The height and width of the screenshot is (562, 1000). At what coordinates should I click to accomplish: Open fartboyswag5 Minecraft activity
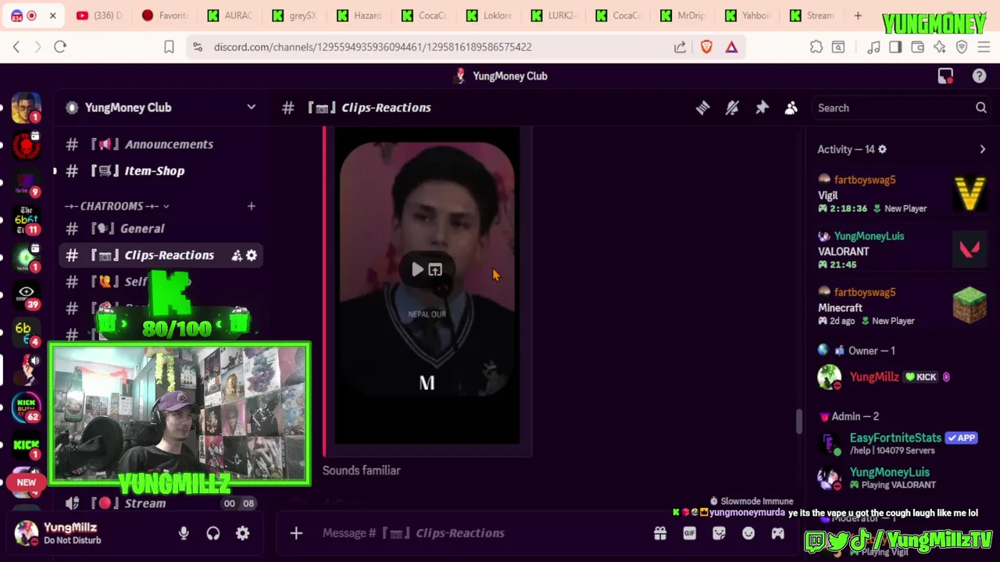pyautogui.click(x=901, y=306)
